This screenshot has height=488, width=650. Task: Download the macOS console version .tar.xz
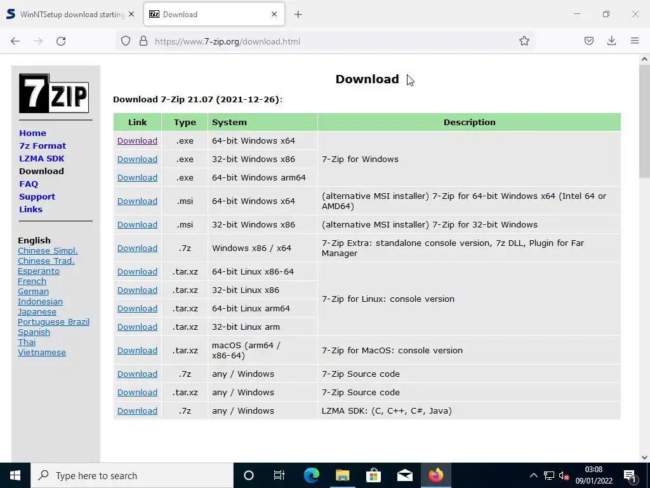tap(137, 351)
